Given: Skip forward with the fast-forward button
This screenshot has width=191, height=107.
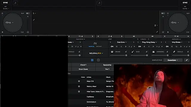Looking at the screenshot, I should (153, 36).
